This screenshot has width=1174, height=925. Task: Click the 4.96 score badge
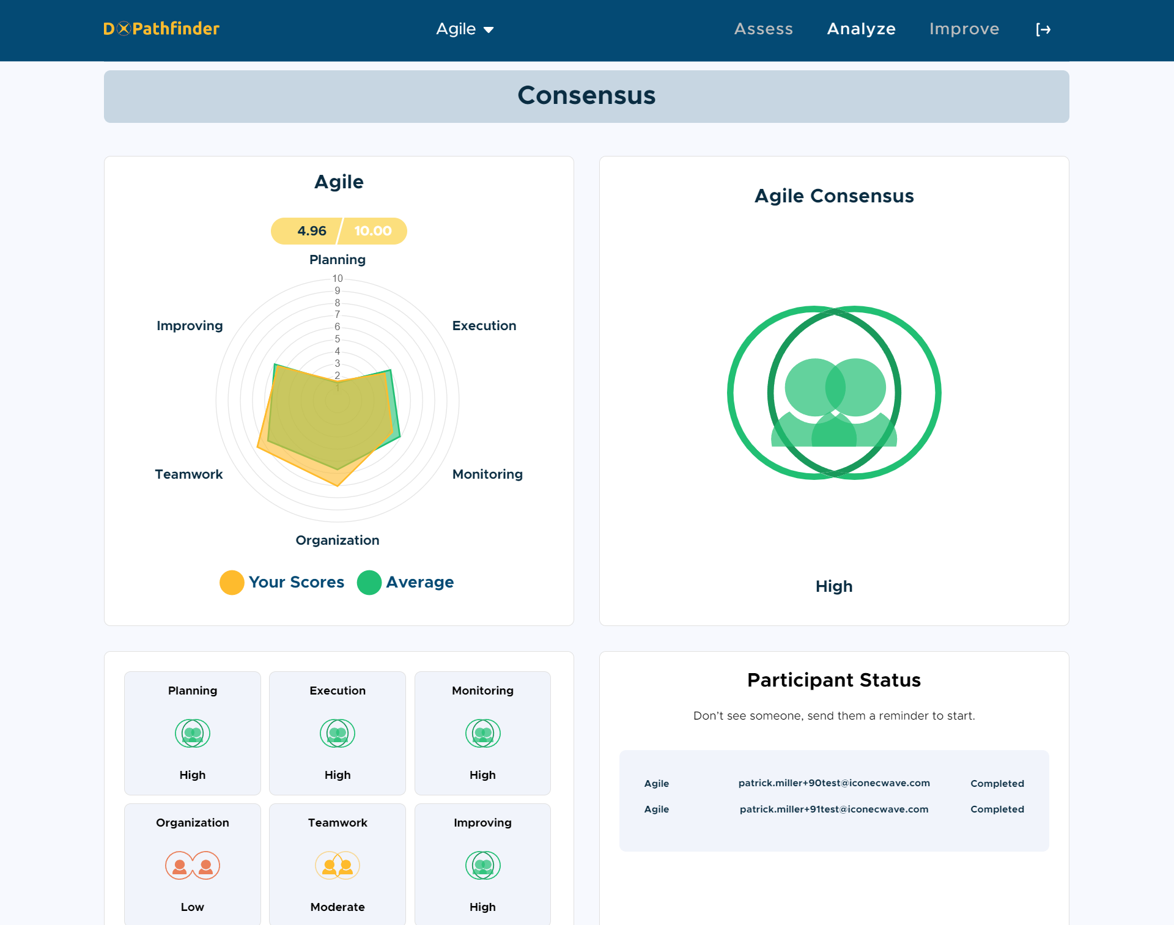pyautogui.click(x=311, y=231)
